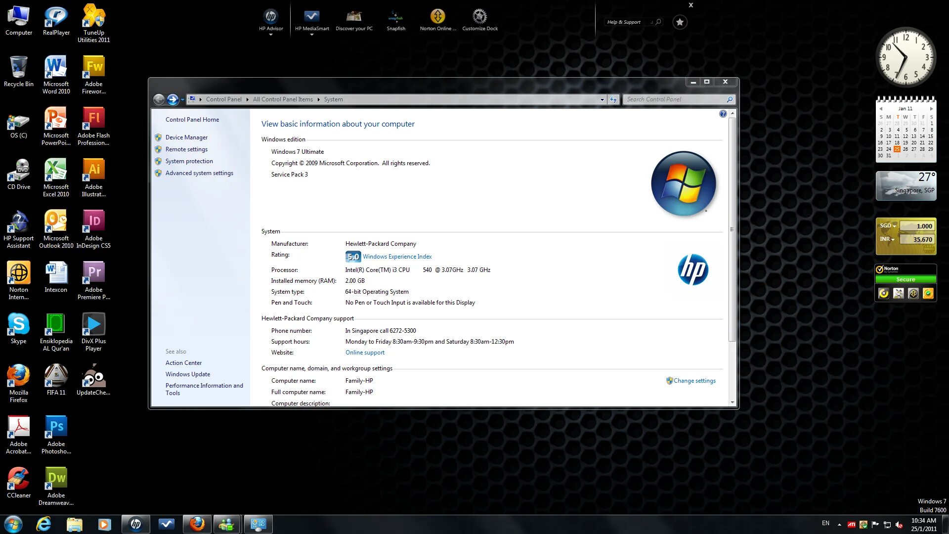Open the Windows Start orb
949x534 pixels.
13,524
